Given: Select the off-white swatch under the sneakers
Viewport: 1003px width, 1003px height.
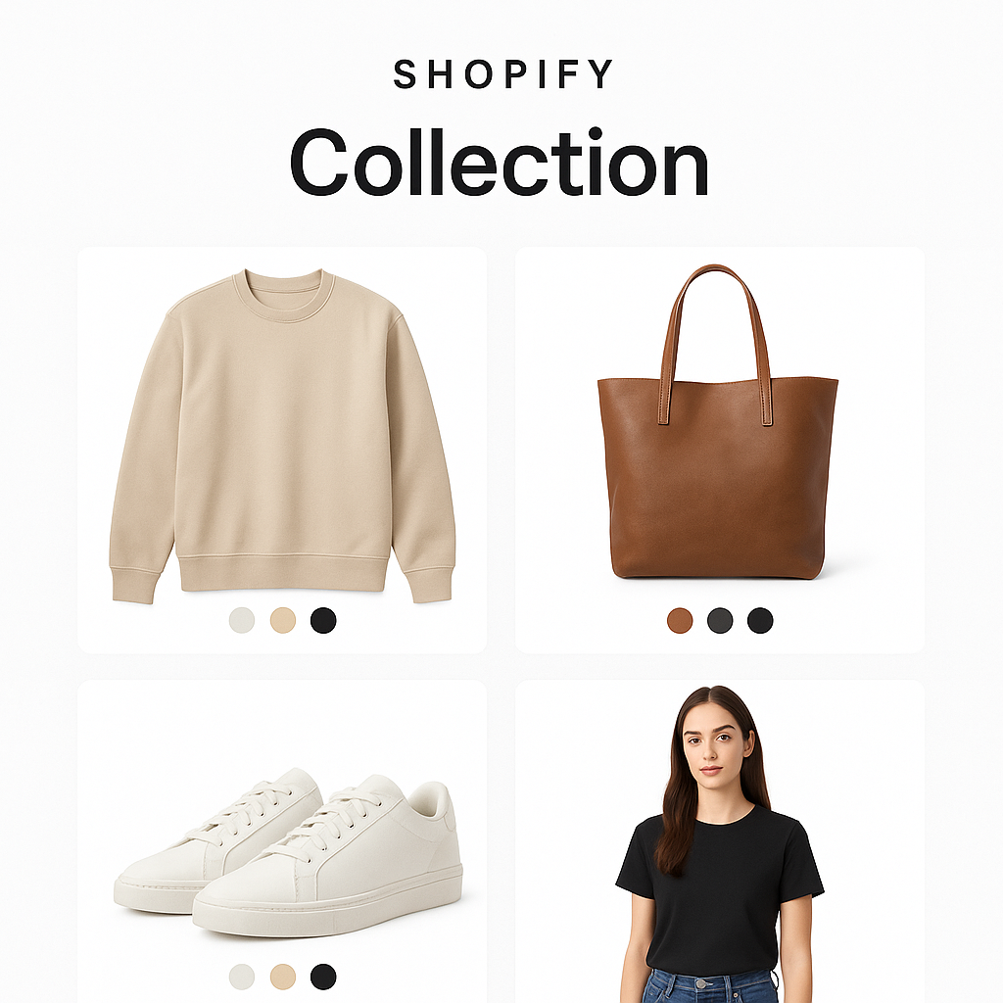Looking at the screenshot, I should point(242,977).
